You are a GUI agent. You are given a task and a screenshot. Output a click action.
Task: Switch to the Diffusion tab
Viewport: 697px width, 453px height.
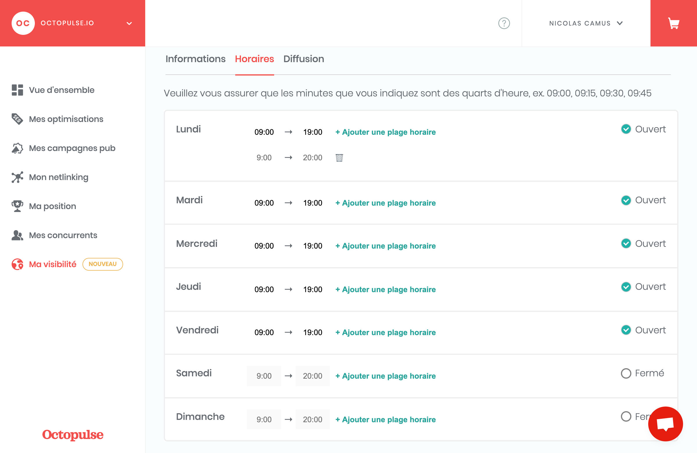coord(303,59)
